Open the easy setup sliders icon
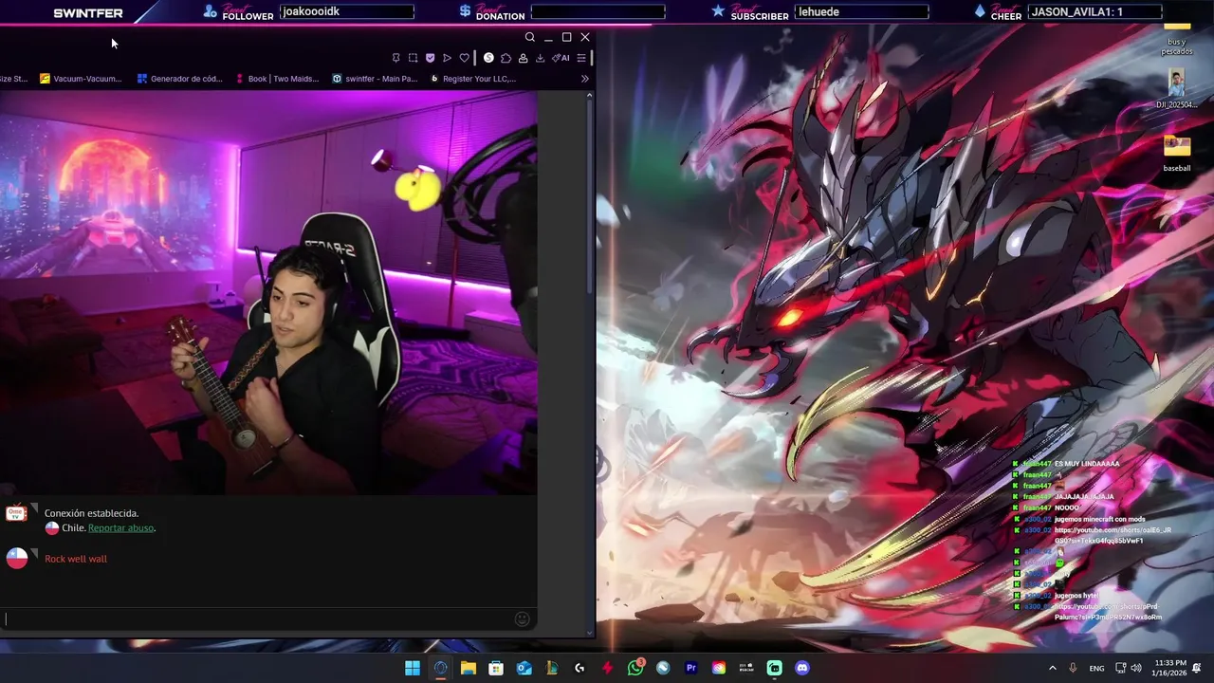This screenshot has width=1214, height=683. point(581,58)
